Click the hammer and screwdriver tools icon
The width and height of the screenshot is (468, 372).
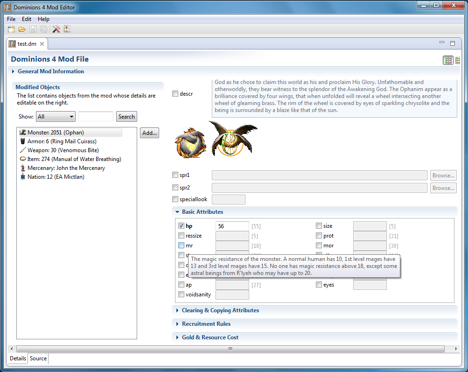[56, 29]
